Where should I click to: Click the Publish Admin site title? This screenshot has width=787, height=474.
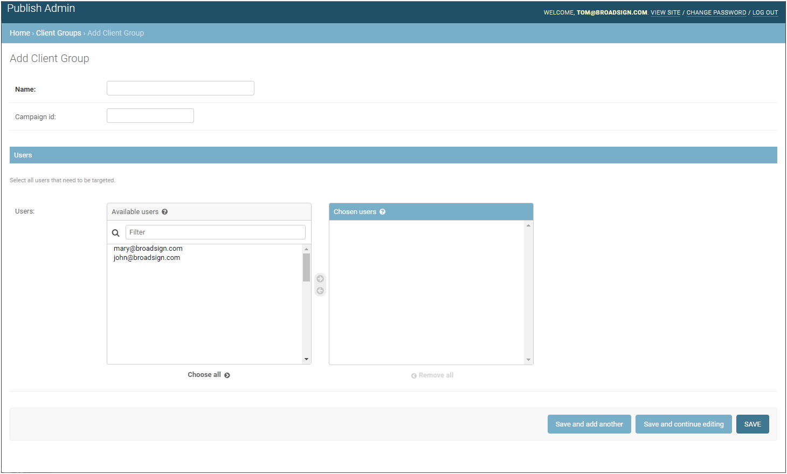pyautogui.click(x=41, y=8)
